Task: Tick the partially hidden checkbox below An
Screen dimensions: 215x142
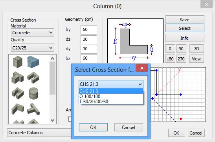Action: click(70, 119)
